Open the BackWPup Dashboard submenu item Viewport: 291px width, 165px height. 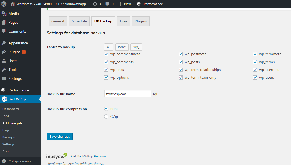10,109
